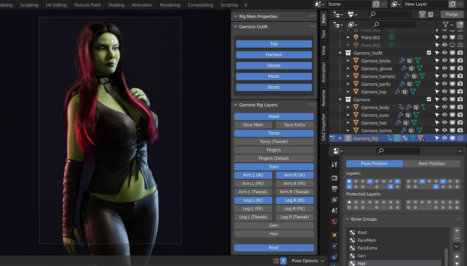Toggle render camera icon for Gamora_pants
The image size is (467, 266).
point(460,83)
